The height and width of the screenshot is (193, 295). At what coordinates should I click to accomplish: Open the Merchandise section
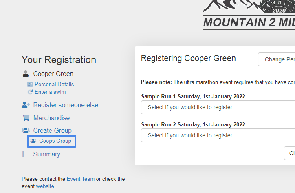point(51,118)
